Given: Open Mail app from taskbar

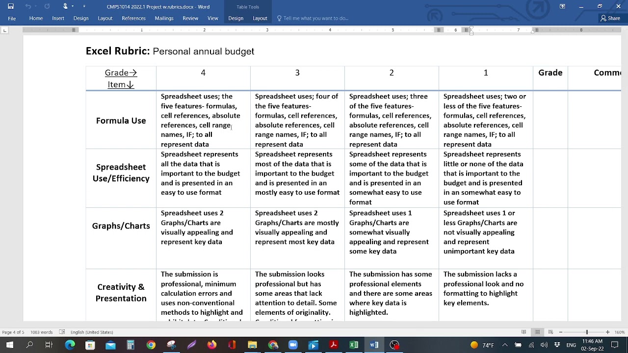Looking at the screenshot, I should (x=110, y=345).
